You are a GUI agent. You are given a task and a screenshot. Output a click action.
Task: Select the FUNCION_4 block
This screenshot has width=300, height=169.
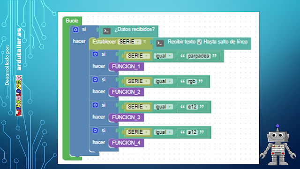coord(126,143)
